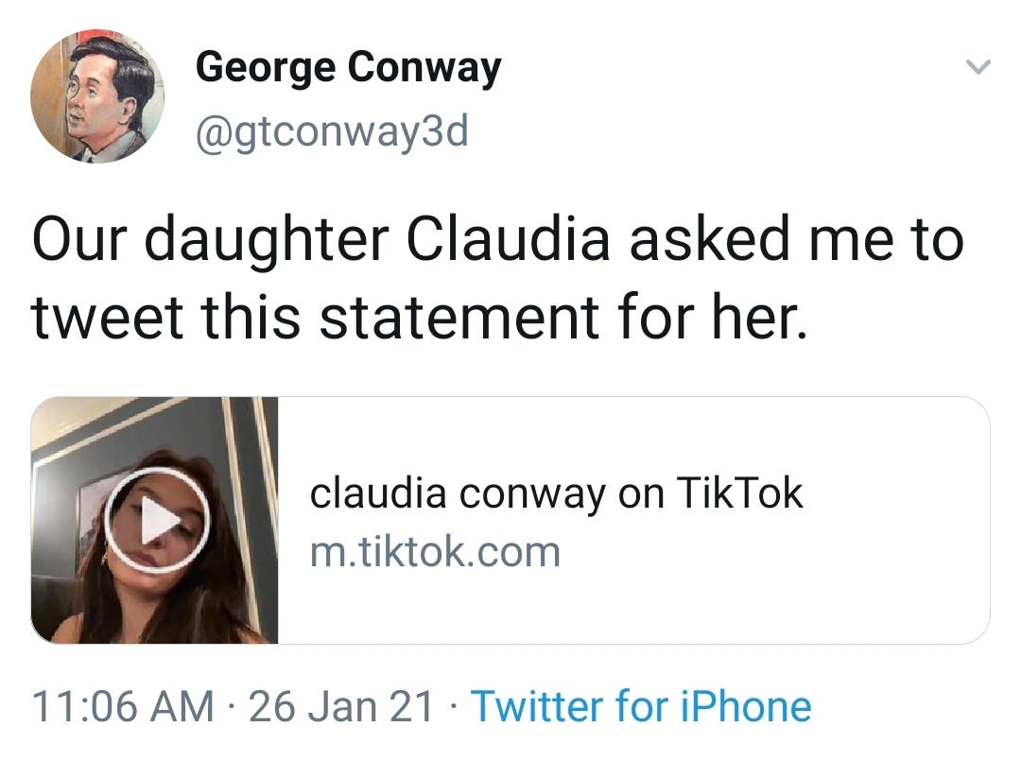Open George Conway's illustrated profile picture
Screen dimensions: 1021x761
point(97,96)
